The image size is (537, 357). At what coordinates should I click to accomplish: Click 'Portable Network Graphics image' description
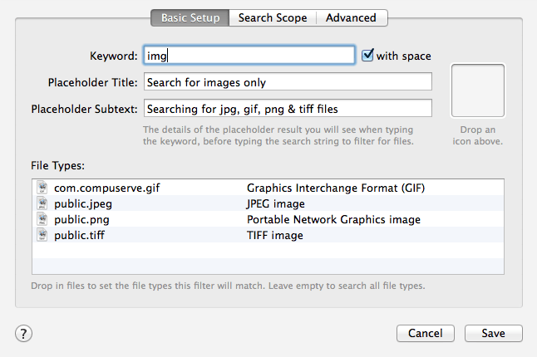coord(333,219)
